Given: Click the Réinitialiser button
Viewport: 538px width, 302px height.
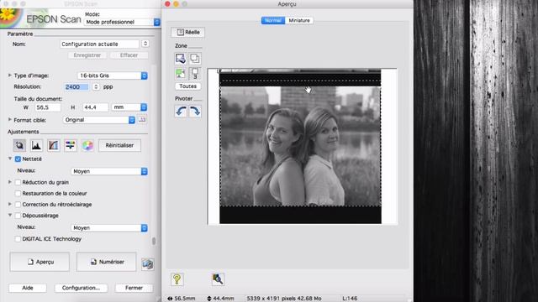Looking at the screenshot, I should [119, 145].
